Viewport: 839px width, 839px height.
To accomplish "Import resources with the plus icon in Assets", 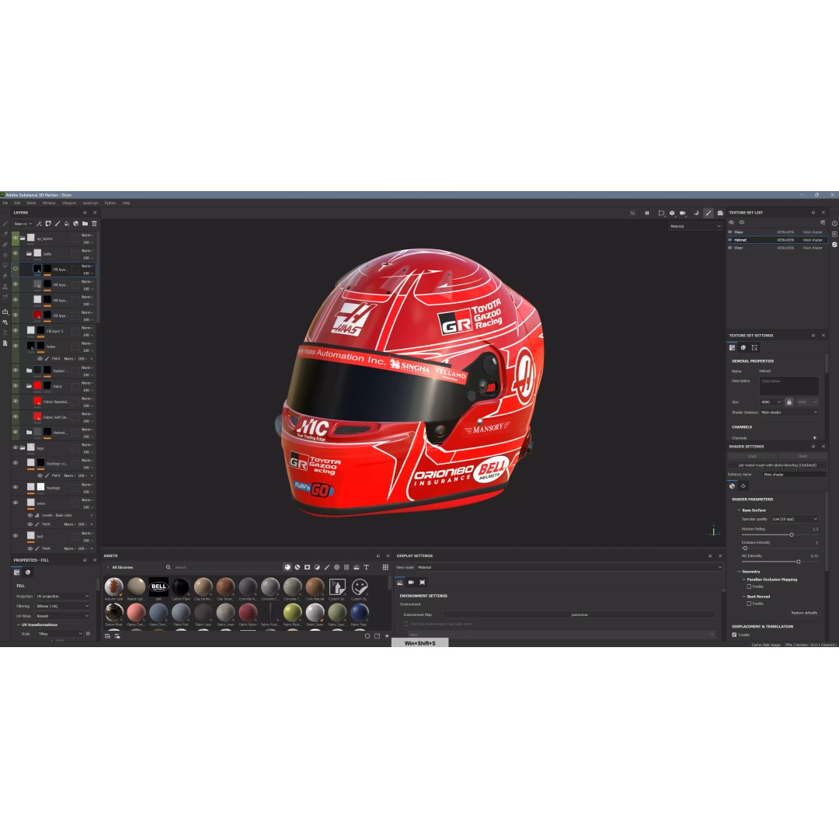I will point(387,636).
